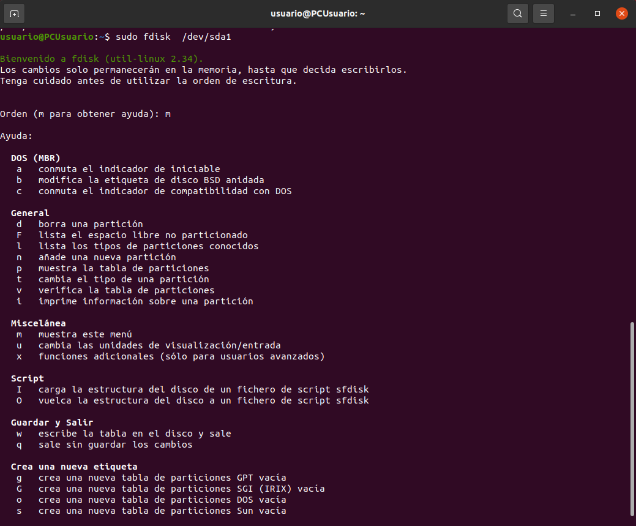Close the terminal window

pyautogui.click(x=622, y=13)
